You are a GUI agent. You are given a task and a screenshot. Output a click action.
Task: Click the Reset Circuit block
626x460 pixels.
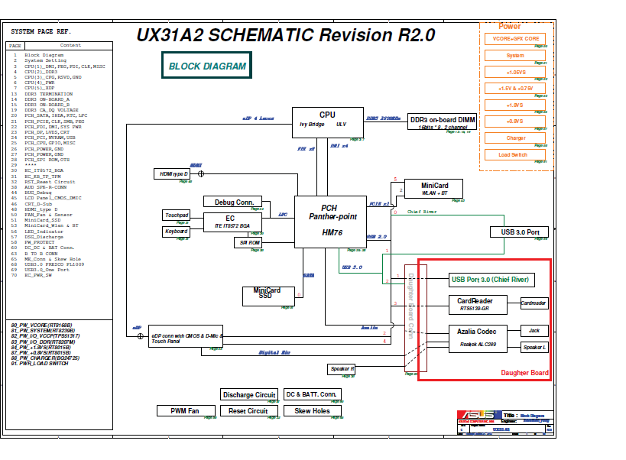pyautogui.click(x=249, y=410)
